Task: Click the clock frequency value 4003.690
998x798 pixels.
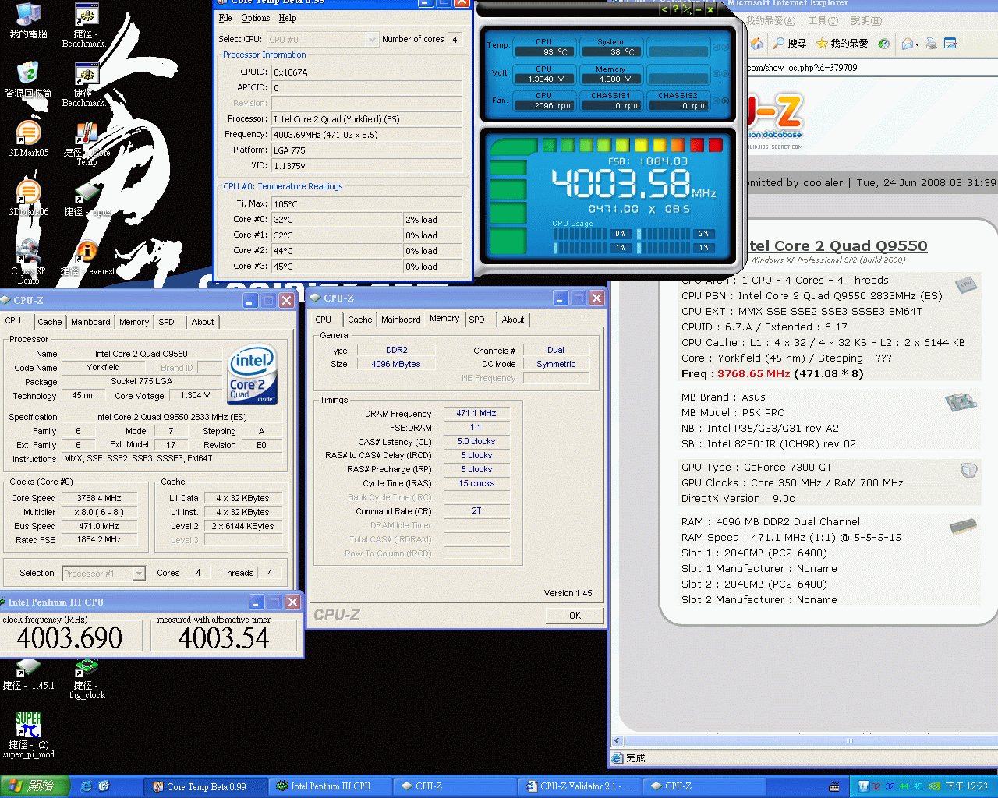Action: pos(70,638)
